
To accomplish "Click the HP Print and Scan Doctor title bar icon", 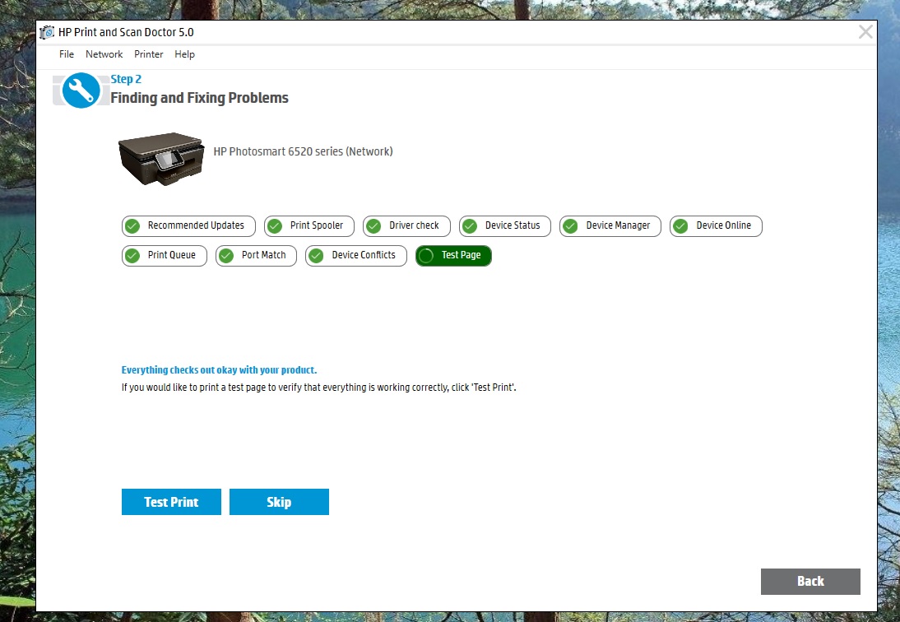I will 47,32.
